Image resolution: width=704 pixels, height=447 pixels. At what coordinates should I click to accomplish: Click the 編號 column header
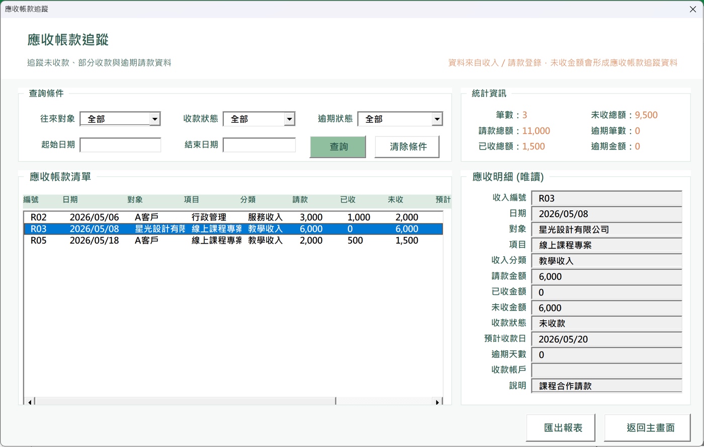coord(31,200)
